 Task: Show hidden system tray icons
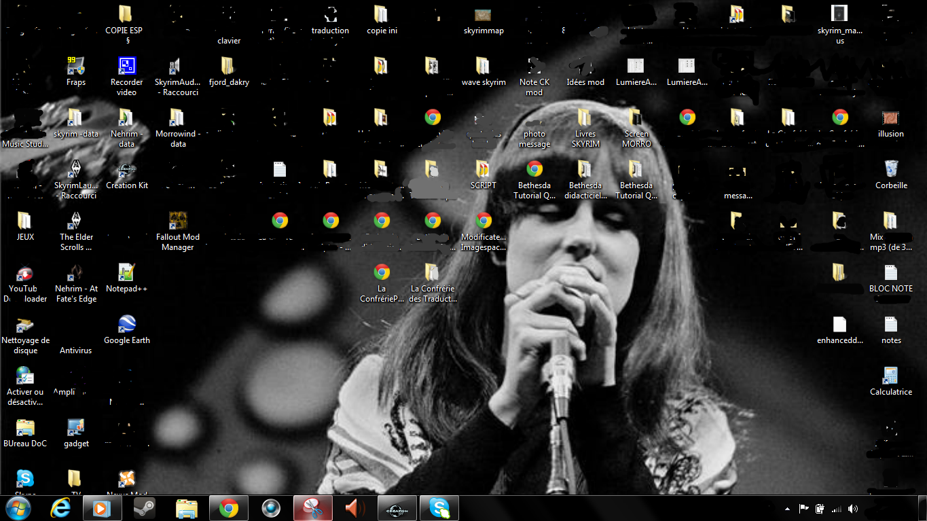pyautogui.click(x=787, y=509)
